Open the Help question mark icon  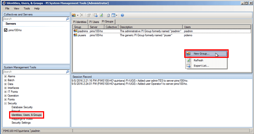122,15
